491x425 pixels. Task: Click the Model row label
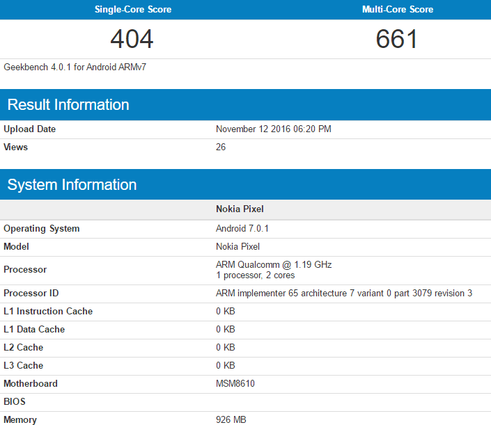17,247
